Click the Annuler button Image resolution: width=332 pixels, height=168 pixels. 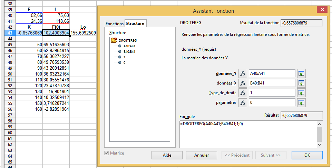point(202,155)
